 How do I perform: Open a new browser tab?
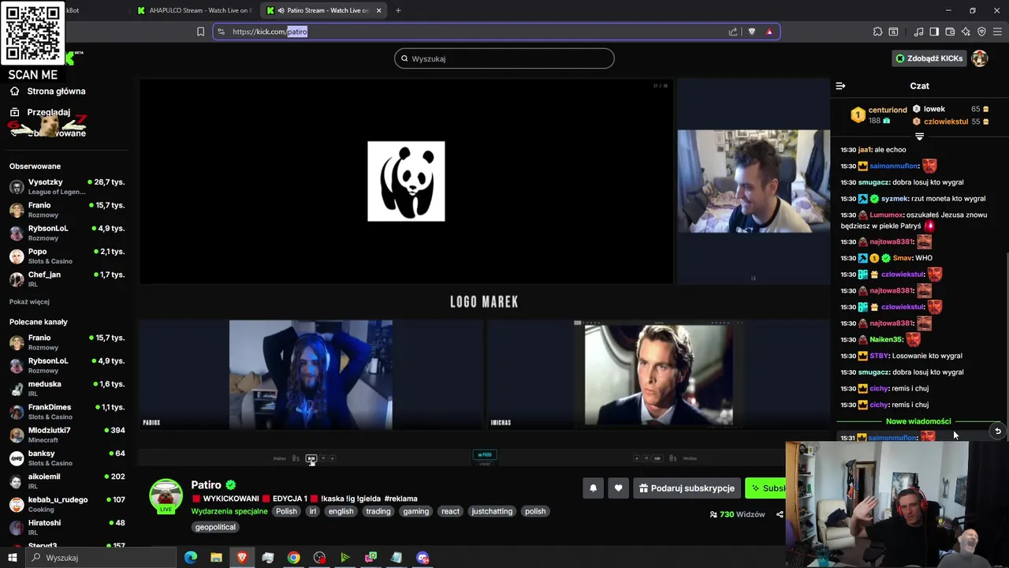pyautogui.click(x=398, y=10)
